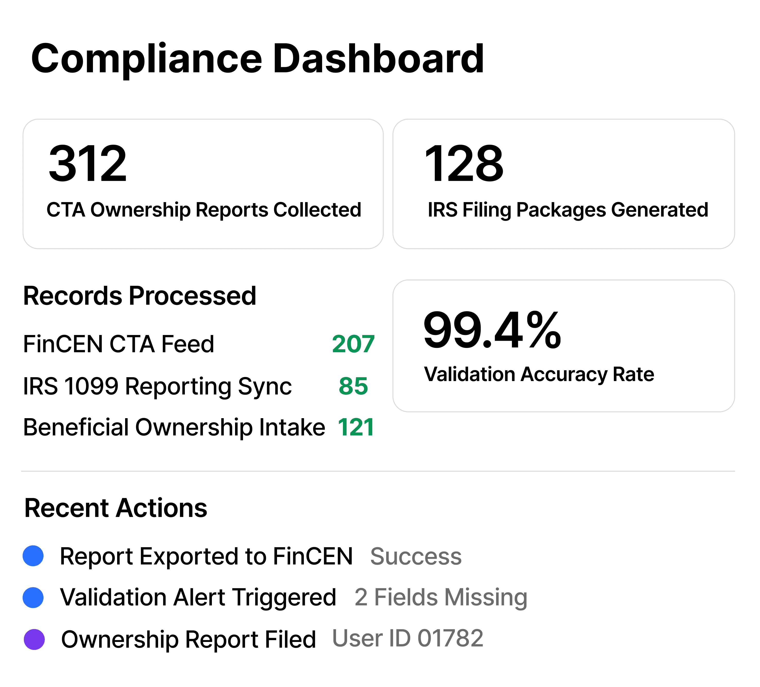Click the Recent Actions heading
Screen dimensions: 760x687
(x=116, y=508)
